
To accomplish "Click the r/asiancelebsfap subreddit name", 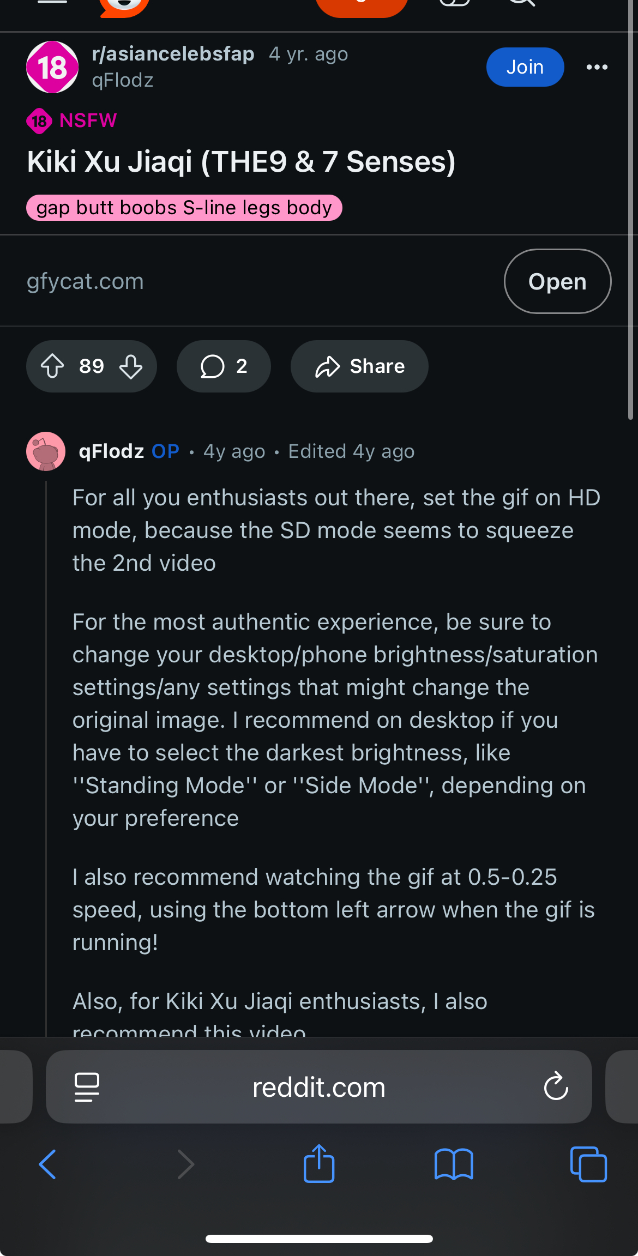I will point(173,54).
